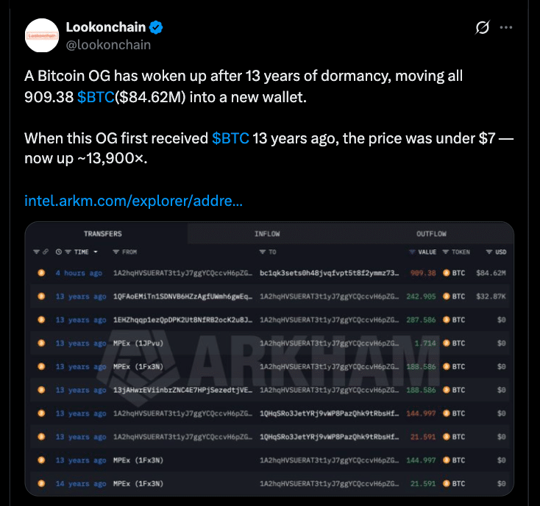Image resolution: width=540 pixels, height=506 pixels.
Task: Click the bc1qk3sets destination address
Action: (x=330, y=274)
